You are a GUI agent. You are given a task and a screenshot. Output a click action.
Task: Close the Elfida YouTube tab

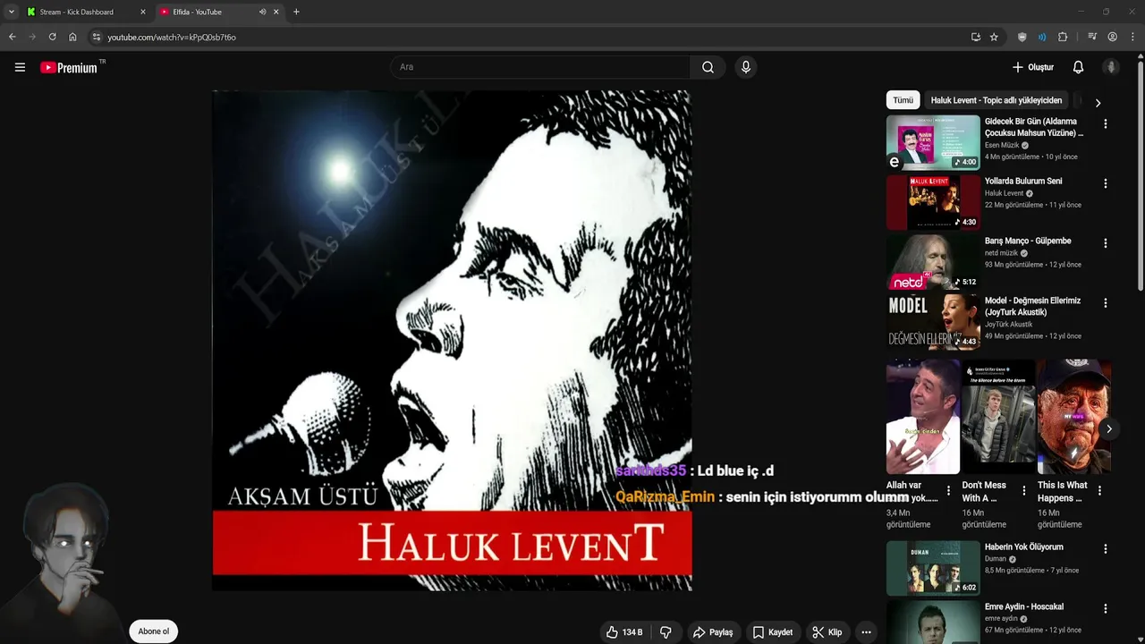(x=276, y=12)
